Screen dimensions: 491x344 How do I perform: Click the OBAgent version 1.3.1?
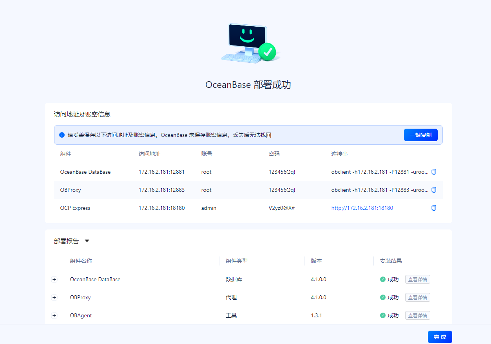316,315
